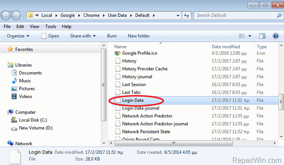Open the View menu
The height and width of the screenshot is (165, 284).
click(35, 27)
